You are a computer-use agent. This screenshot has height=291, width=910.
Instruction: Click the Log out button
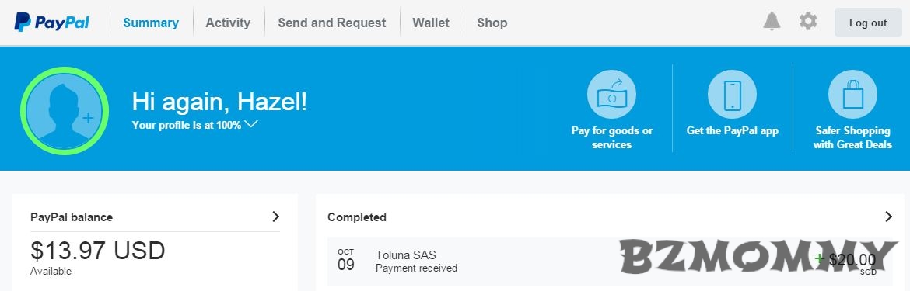point(868,23)
